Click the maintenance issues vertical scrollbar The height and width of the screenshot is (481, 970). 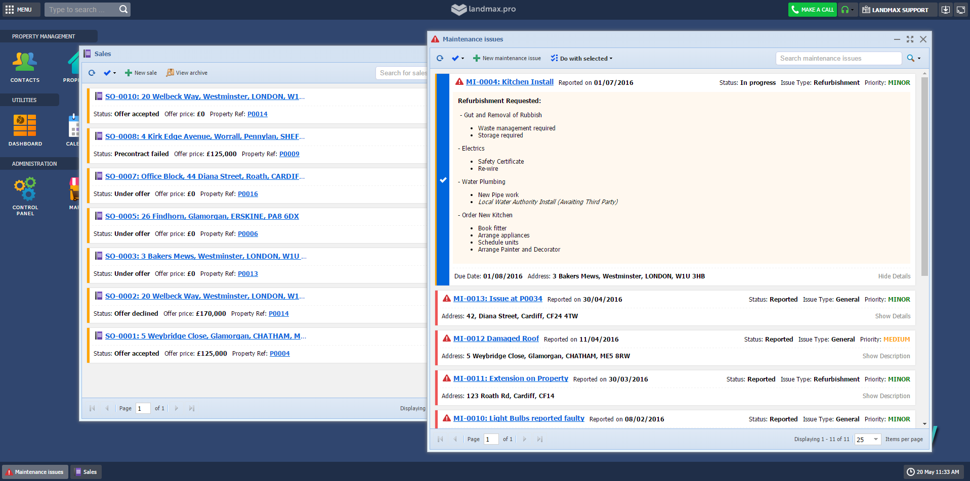tap(924, 177)
